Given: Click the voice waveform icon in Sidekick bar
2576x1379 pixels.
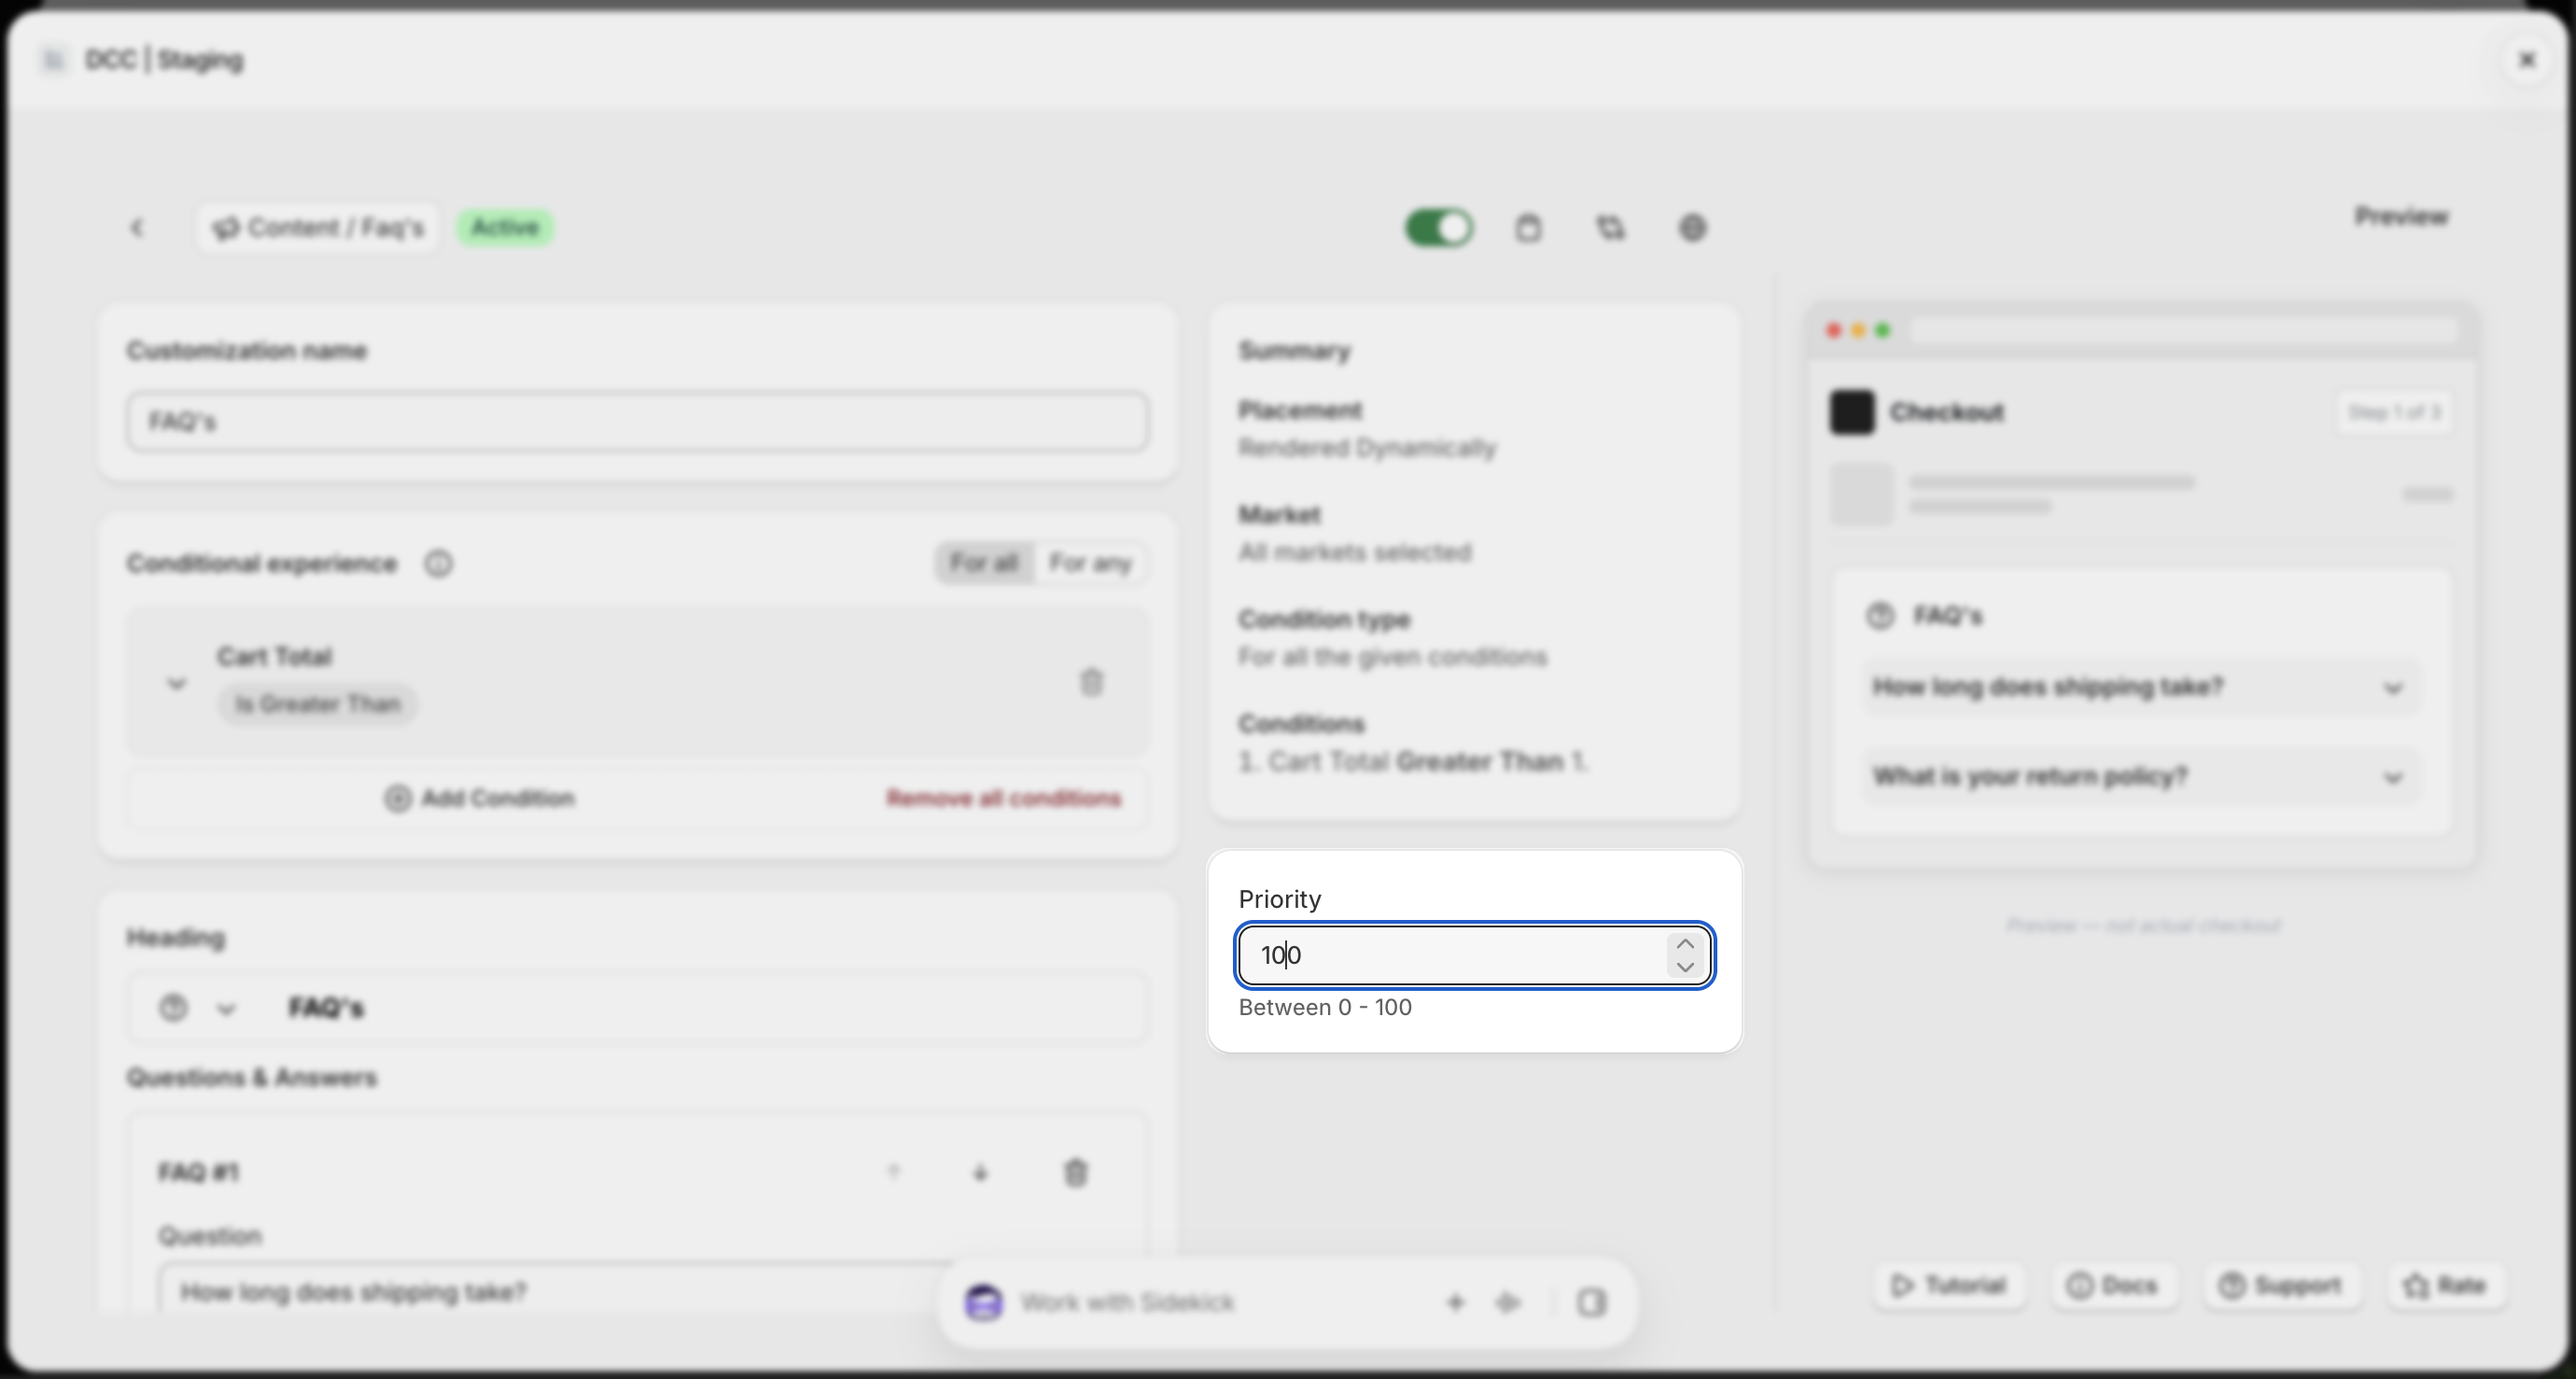Looking at the screenshot, I should (1508, 1303).
